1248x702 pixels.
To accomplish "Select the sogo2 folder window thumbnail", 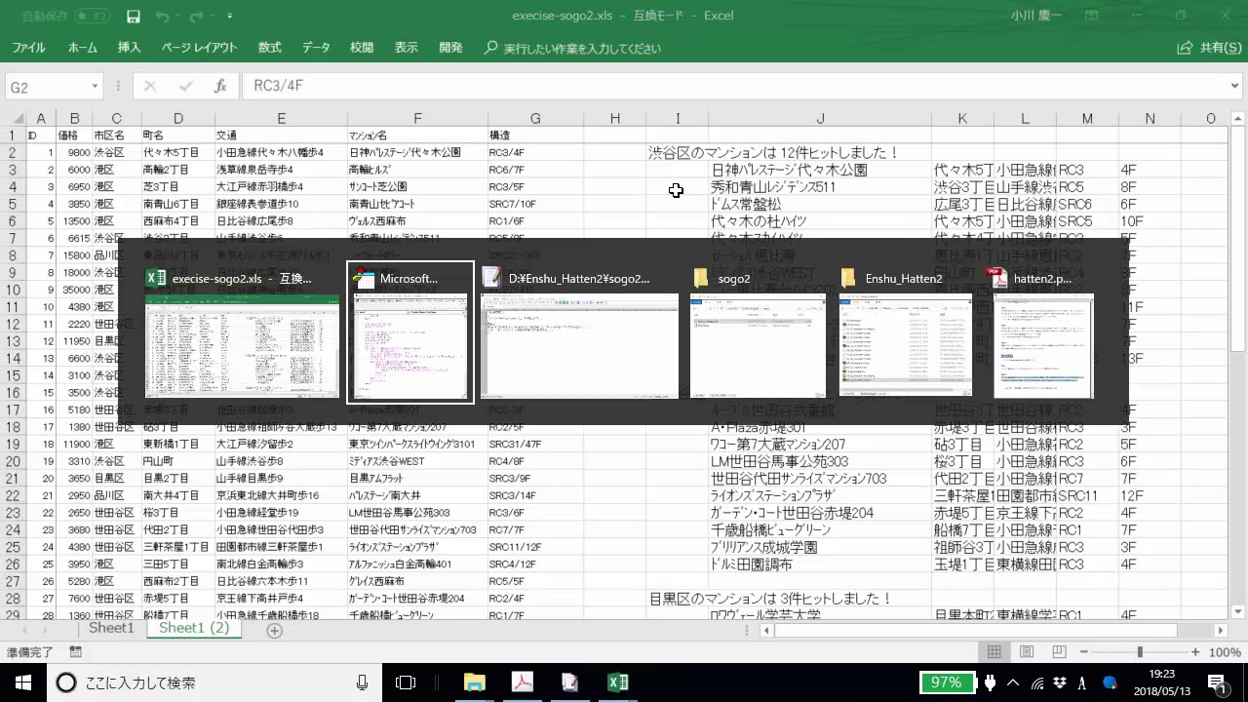I will point(758,345).
